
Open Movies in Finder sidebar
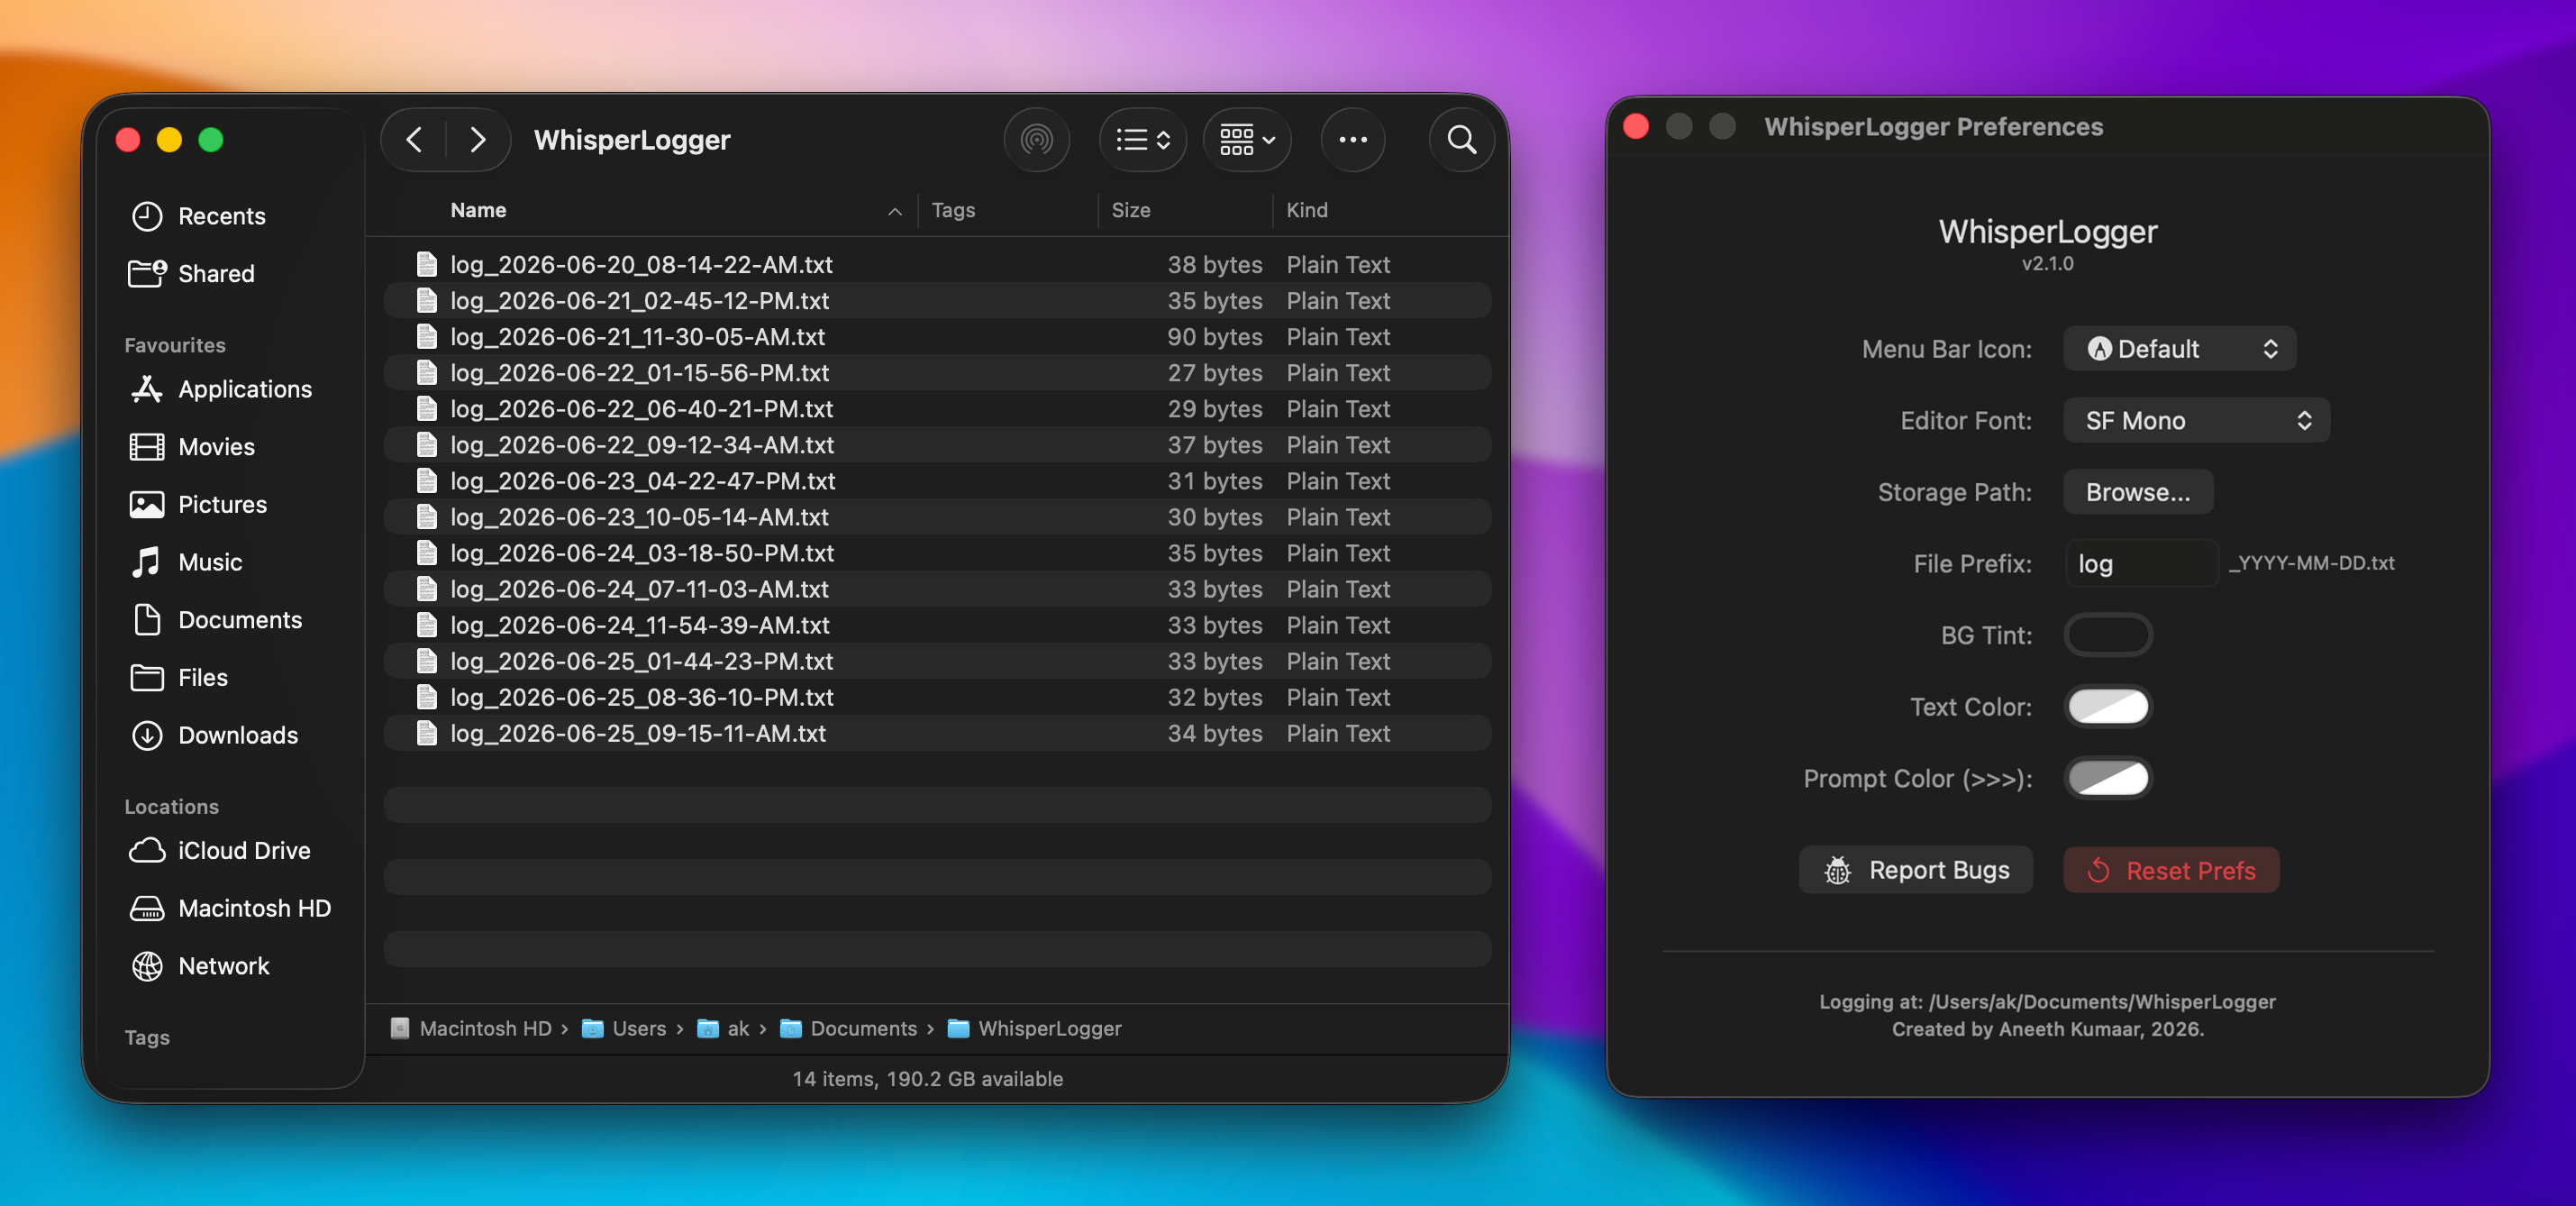pyautogui.click(x=192, y=446)
